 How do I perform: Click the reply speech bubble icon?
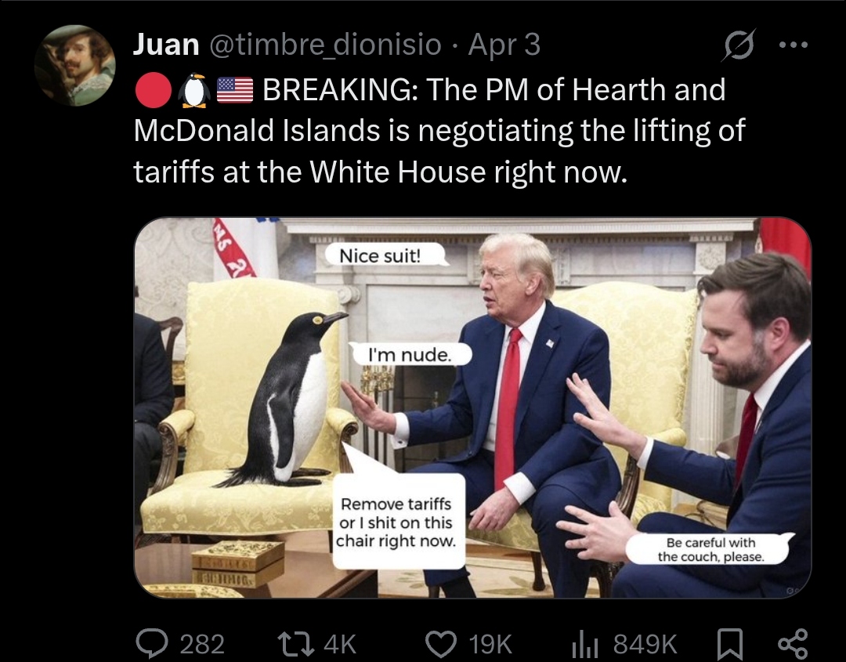(151, 643)
